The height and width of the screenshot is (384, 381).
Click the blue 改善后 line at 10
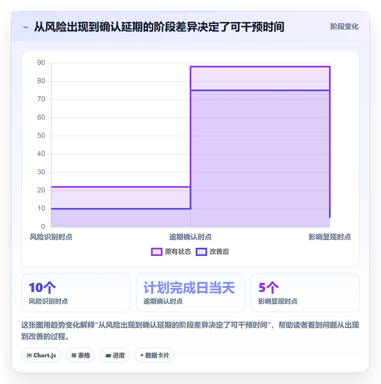[x=121, y=209]
